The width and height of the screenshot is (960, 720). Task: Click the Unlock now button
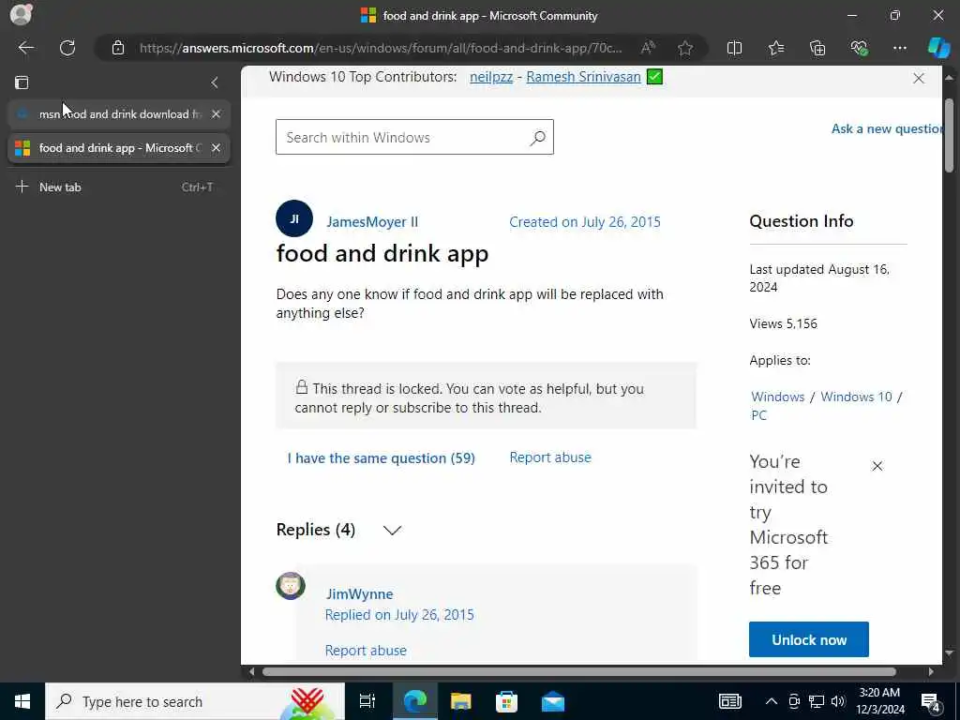point(808,639)
